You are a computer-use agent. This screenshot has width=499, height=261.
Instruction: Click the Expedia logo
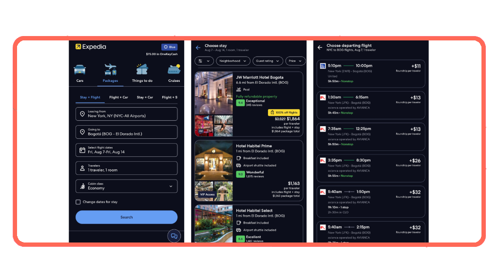click(91, 47)
